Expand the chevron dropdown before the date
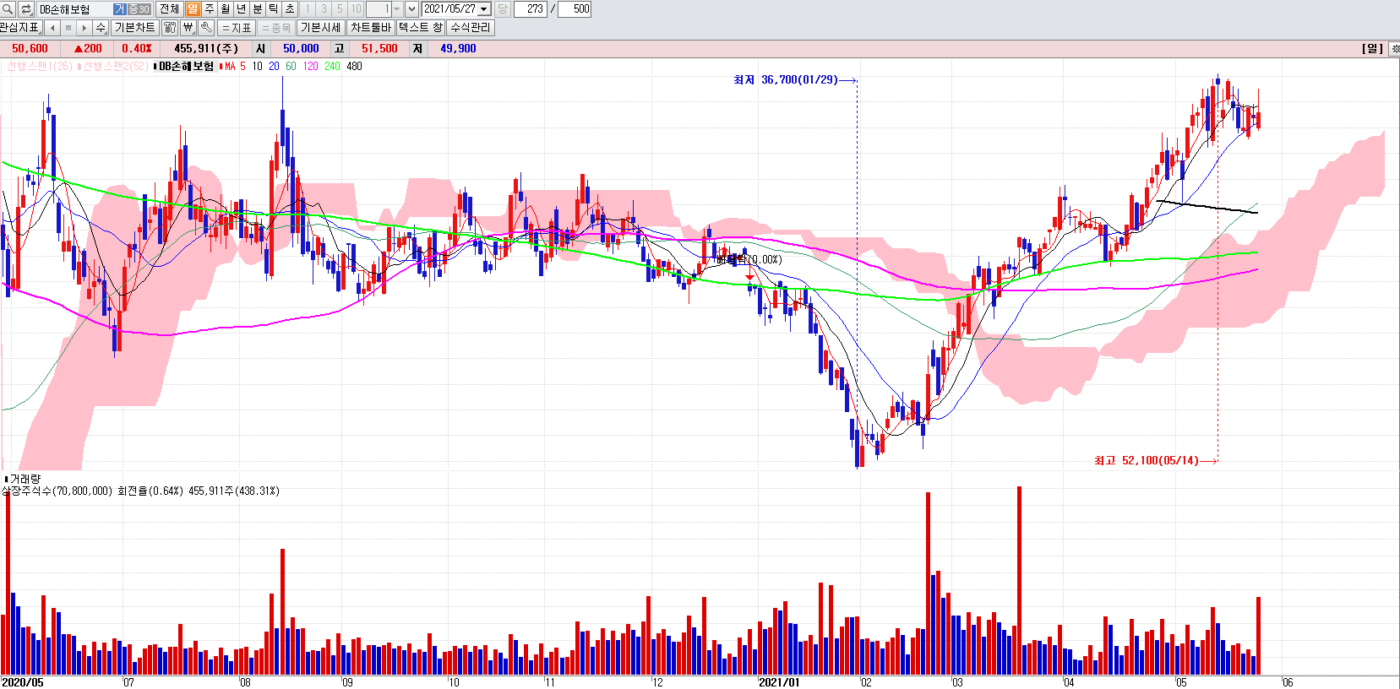Screen dimensions: 1400x689 coord(411,9)
